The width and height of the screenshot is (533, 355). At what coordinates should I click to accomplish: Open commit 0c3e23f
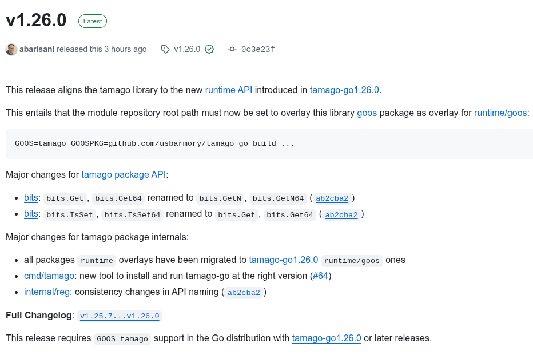coord(258,50)
